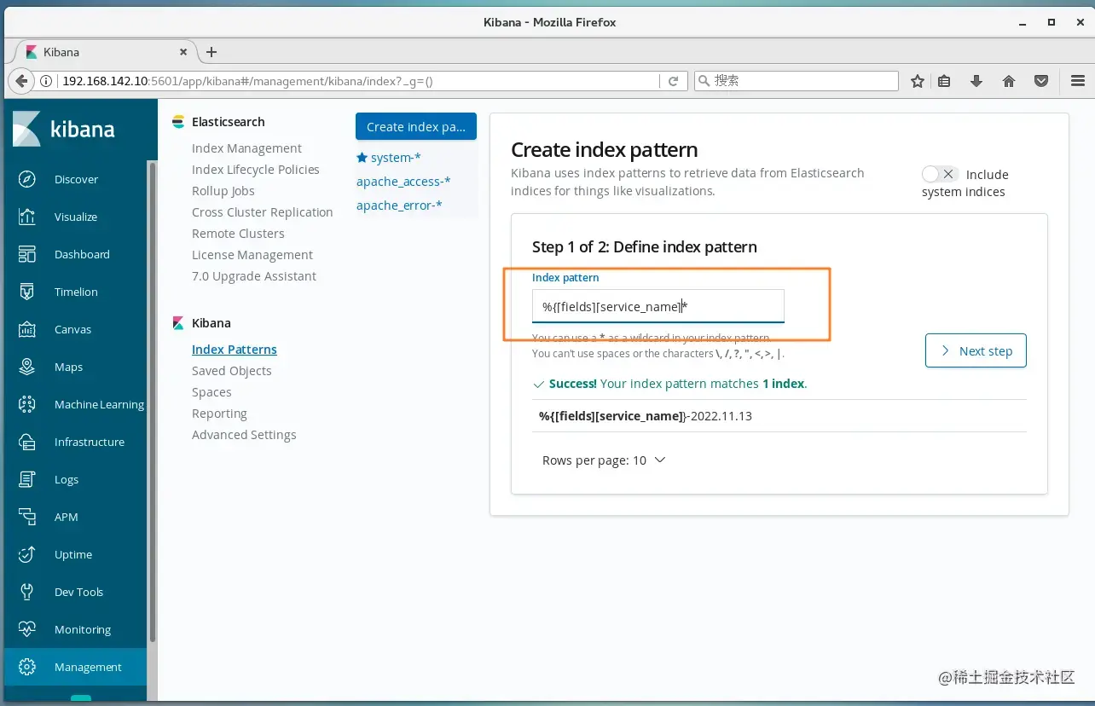
Task: Reload the page with refresh icon
Action: (x=673, y=81)
